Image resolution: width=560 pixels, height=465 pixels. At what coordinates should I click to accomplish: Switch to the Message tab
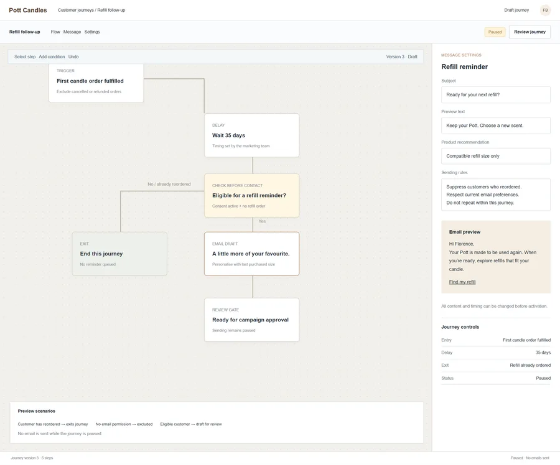pos(72,32)
